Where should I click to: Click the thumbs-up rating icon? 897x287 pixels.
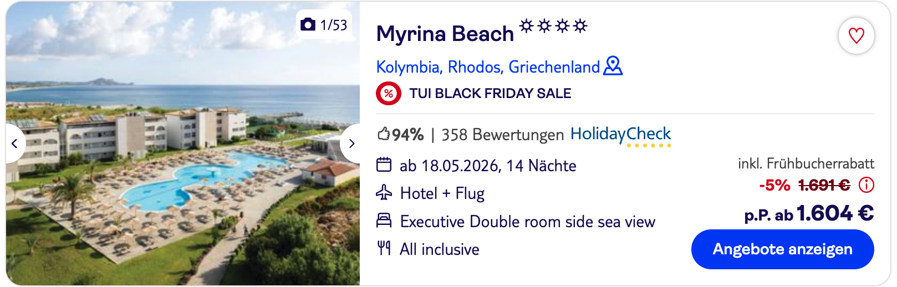tap(384, 134)
